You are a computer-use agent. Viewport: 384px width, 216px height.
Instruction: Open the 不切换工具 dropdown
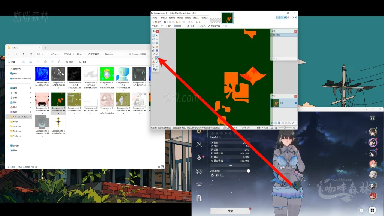[x=222, y=26]
